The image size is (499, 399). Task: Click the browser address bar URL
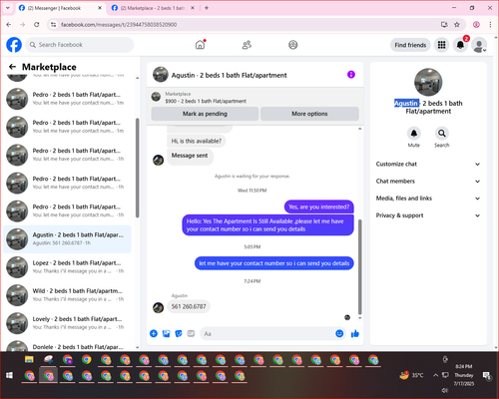pyautogui.click(x=119, y=25)
